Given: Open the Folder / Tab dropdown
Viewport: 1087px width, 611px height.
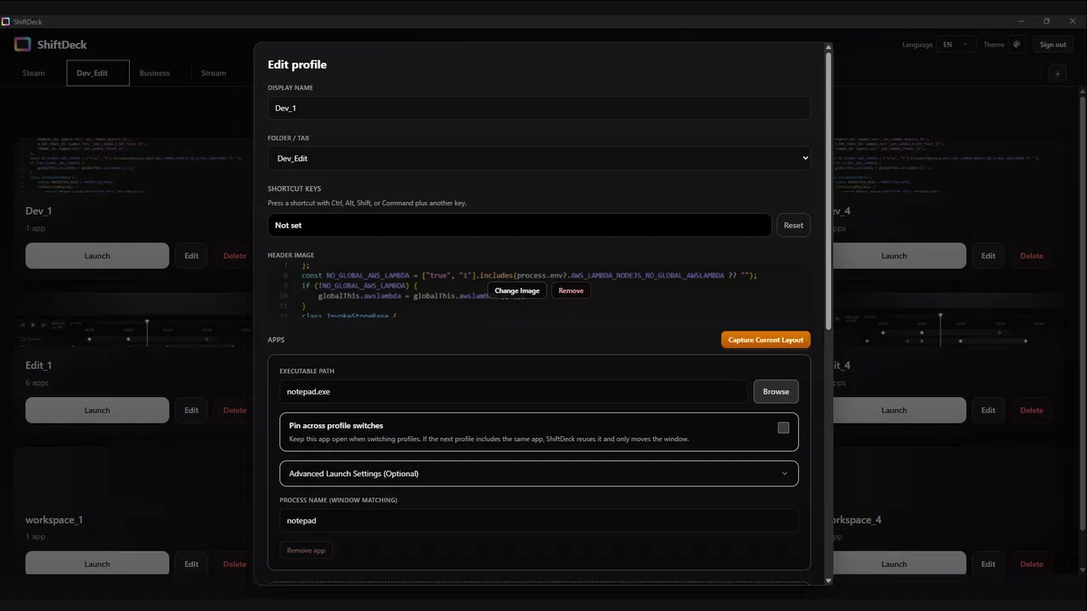Looking at the screenshot, I should pos(538,158).
